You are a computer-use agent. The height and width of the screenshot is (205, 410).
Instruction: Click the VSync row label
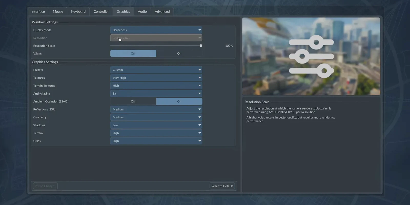(x=37, y=54)
